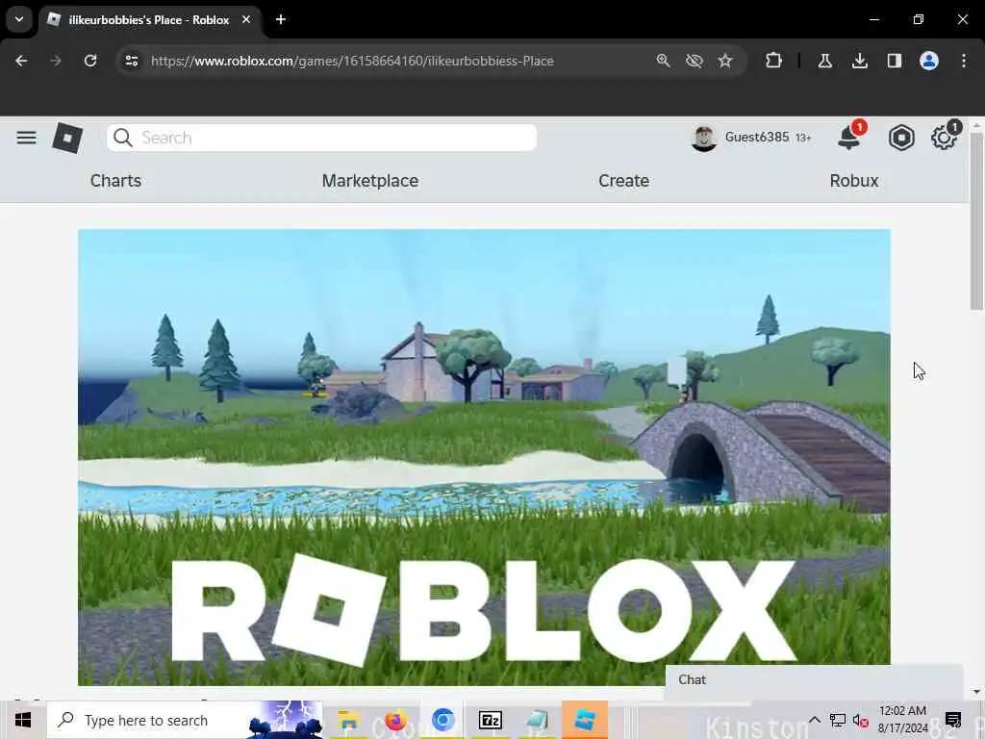Go to the Marketplace page

click(370, 180)
